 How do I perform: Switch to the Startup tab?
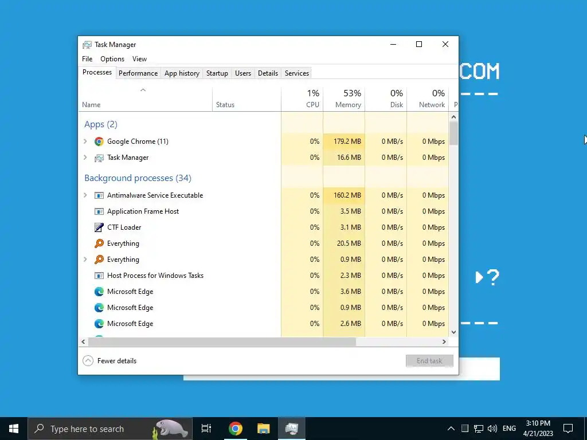coord(217,73)
